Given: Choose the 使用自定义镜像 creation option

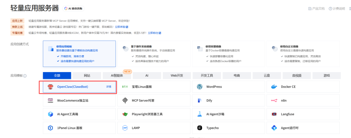Looking at the screenshot, I should coord(303,53).
